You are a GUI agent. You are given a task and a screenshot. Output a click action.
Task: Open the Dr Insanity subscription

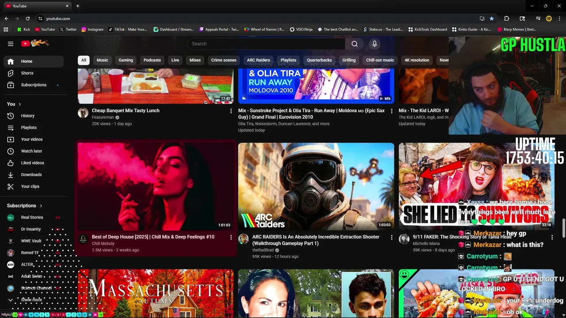34,229
